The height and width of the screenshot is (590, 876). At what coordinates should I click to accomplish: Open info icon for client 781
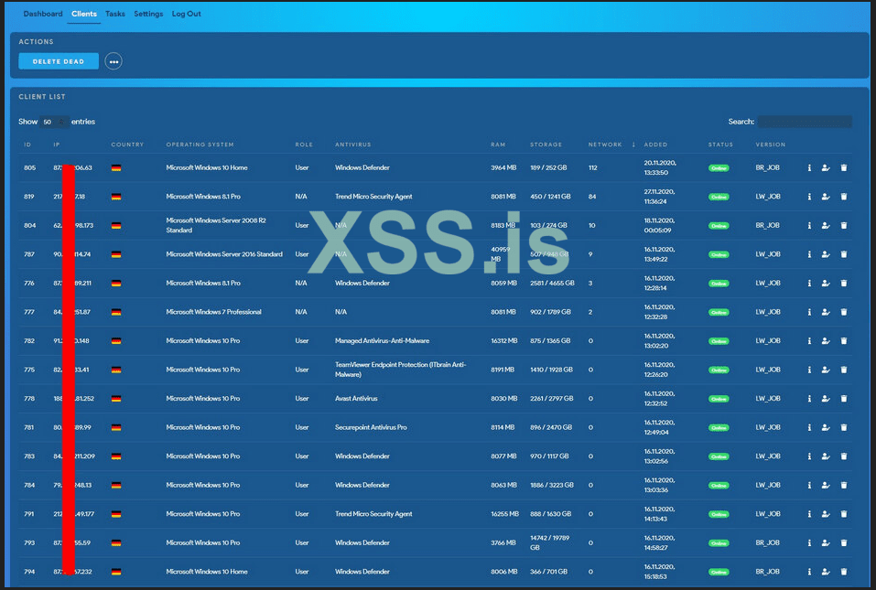pyautogui.click(x=809, y=427)
